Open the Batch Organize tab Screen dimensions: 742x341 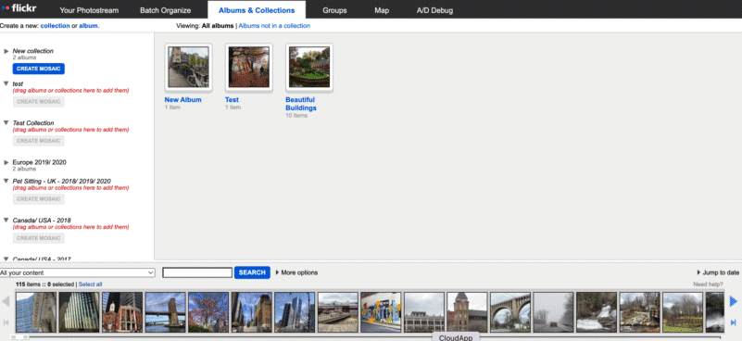(x=165, y=10)
